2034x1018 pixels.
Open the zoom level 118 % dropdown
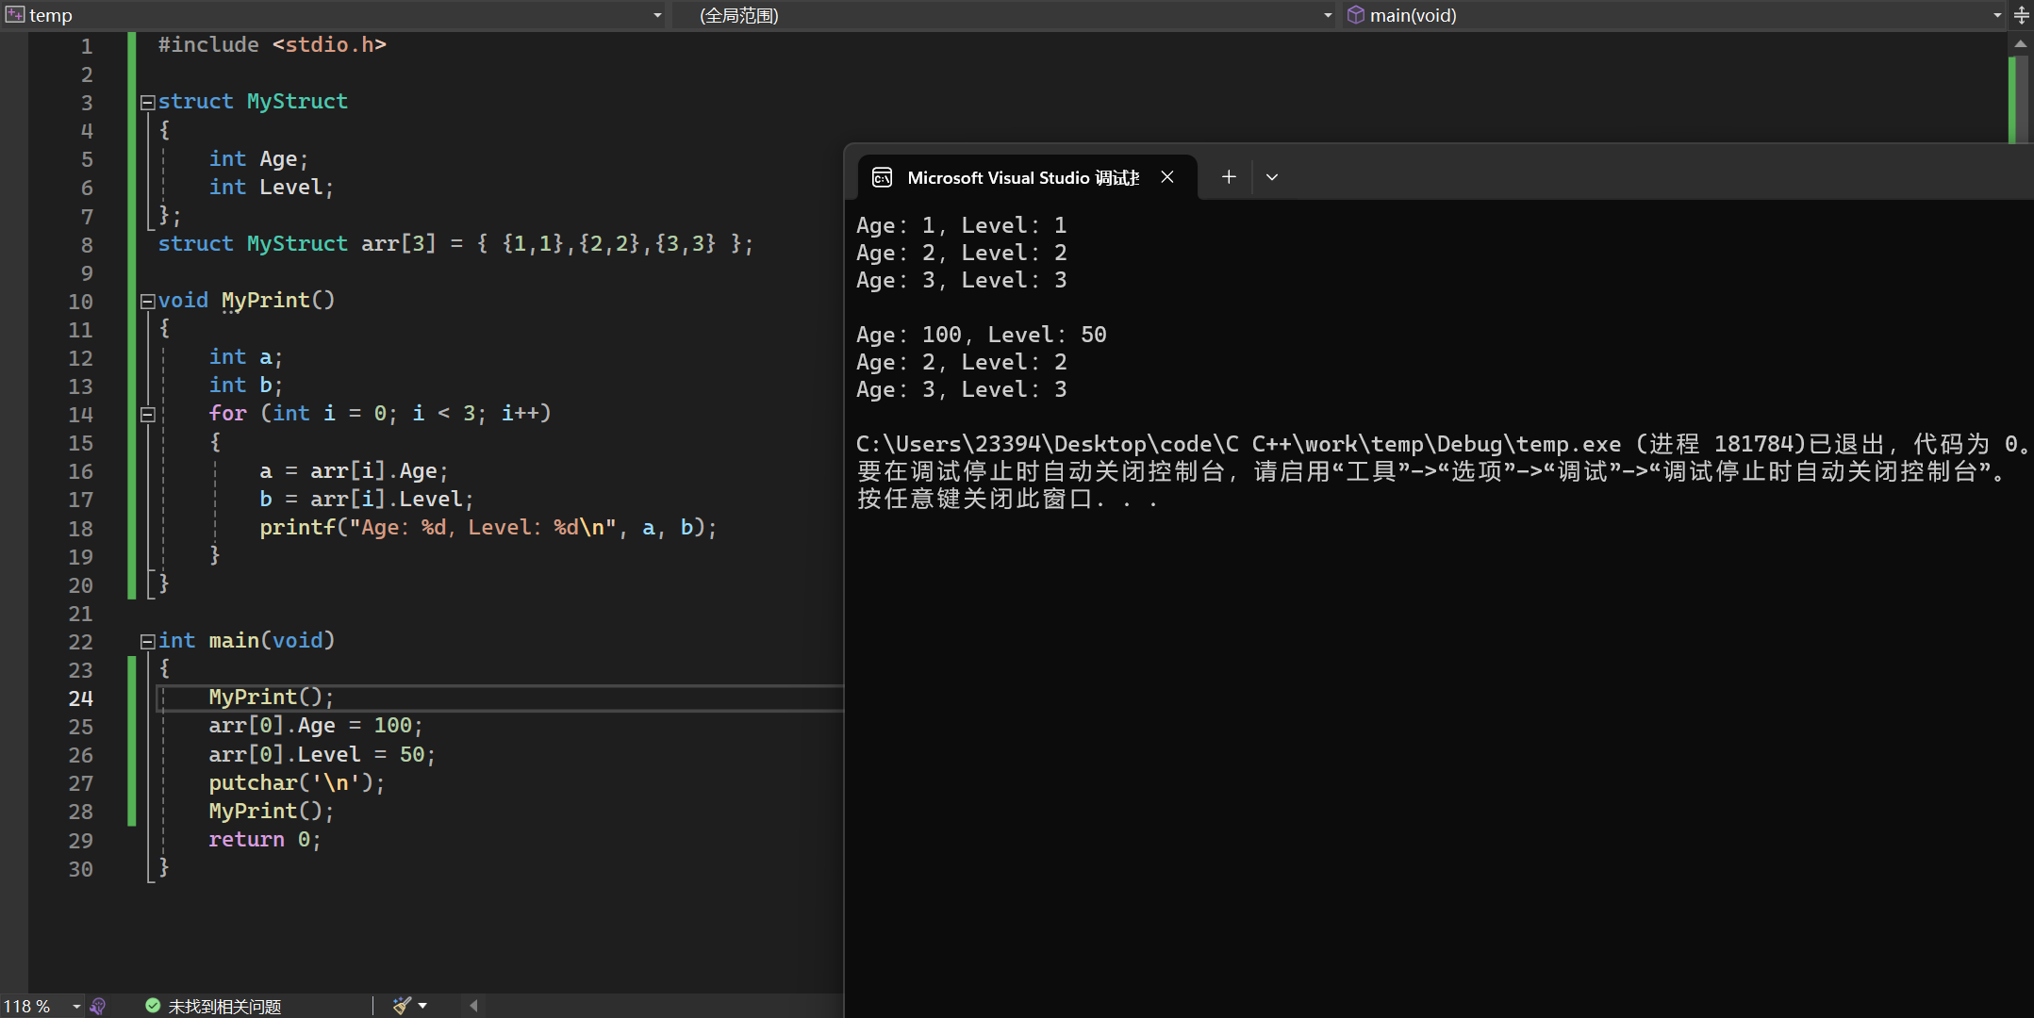click(x=76, y=1006)
